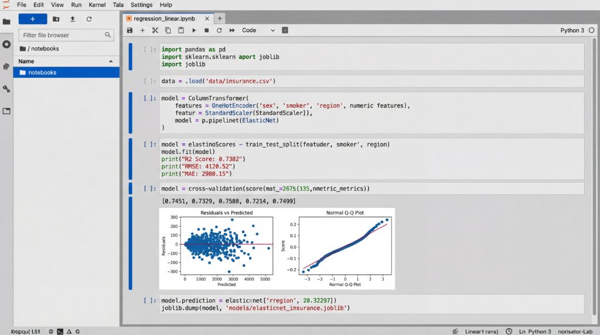600x335 pixels.
Task: Open the property inspector sidebar icon
Action: [x=6, y=88]
